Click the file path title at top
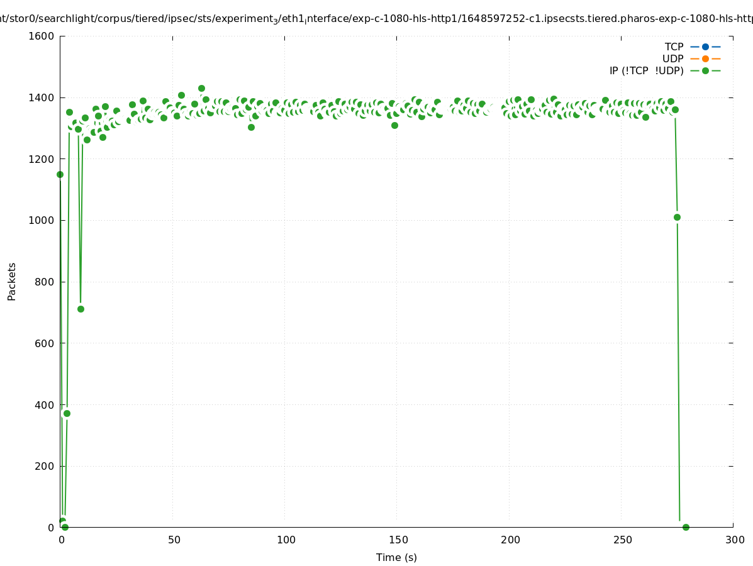 [376, 19]
